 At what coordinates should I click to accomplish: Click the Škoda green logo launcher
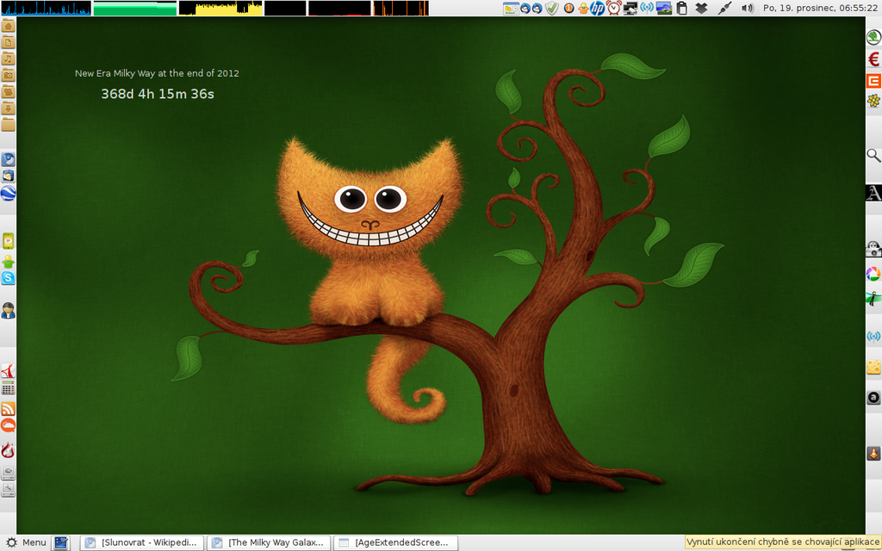pos(873,37)
